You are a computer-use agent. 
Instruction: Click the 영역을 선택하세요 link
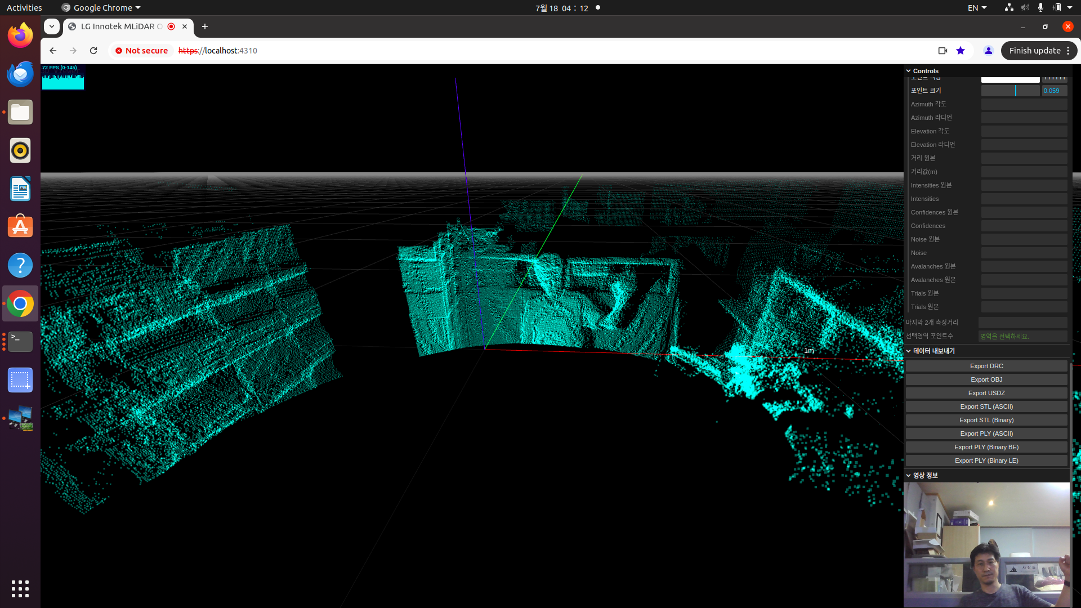coord(1004,336)
